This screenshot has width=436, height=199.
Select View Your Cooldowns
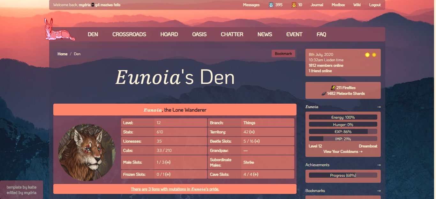tap(343, 151)
